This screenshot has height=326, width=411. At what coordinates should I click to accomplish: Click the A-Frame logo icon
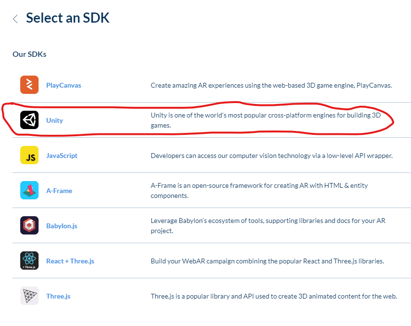point(29,191)
